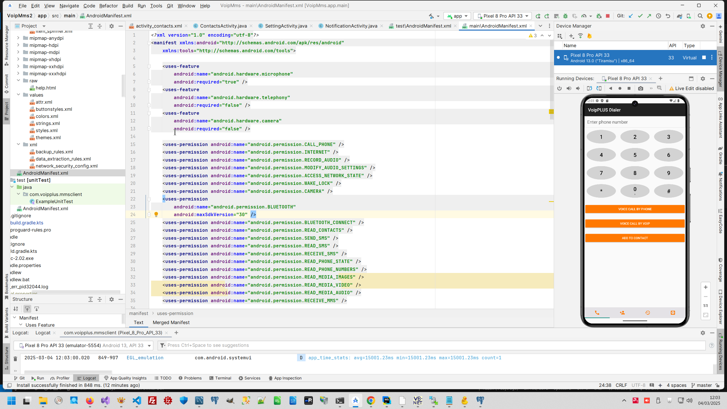Click the yellow intention lightbulb on line 24
The image size is (727, 409).
pos(156,214)
